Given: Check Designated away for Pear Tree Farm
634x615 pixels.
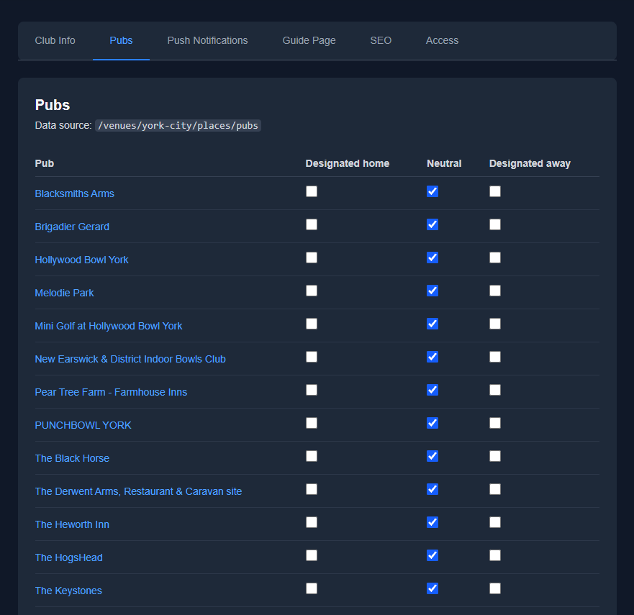Looking at the screenshot, I should 495,391.
